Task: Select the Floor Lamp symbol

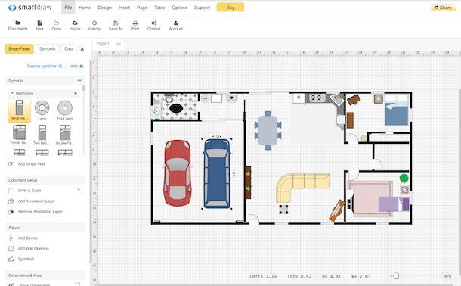Action: pos(65,110)
